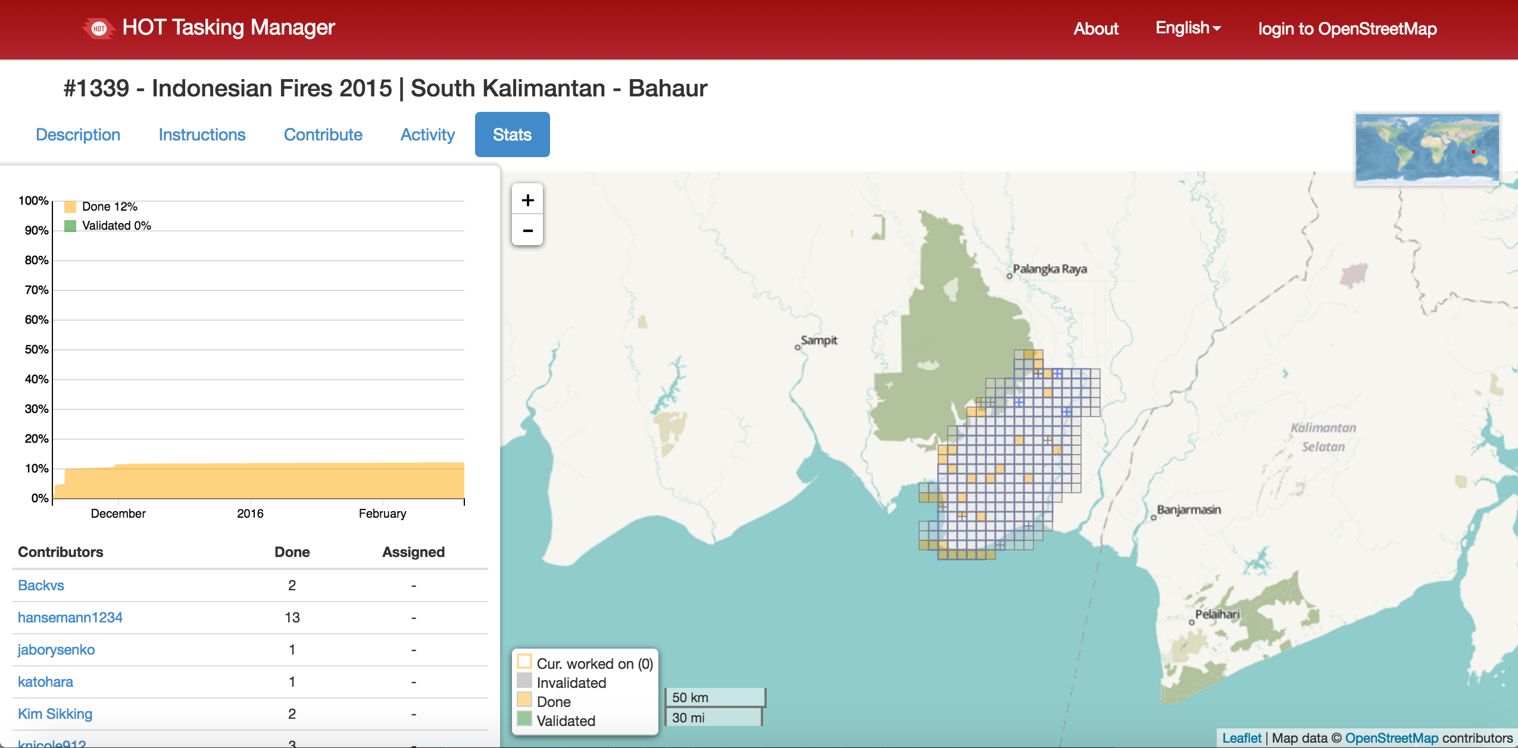
Task: Open contributor hansemann1234's profile
Action: tap(70, 617)
